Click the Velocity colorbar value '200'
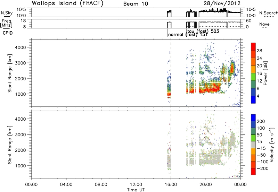Viewport: 278px width, 192px height. click(x=261, y=121)
